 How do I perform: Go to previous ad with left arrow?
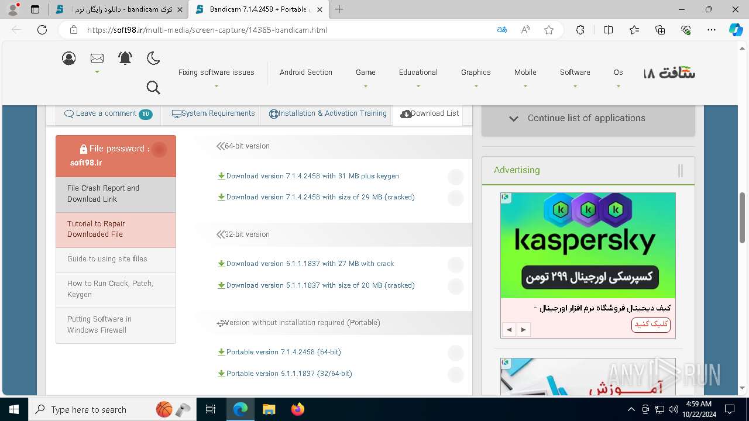pos(510,330)
